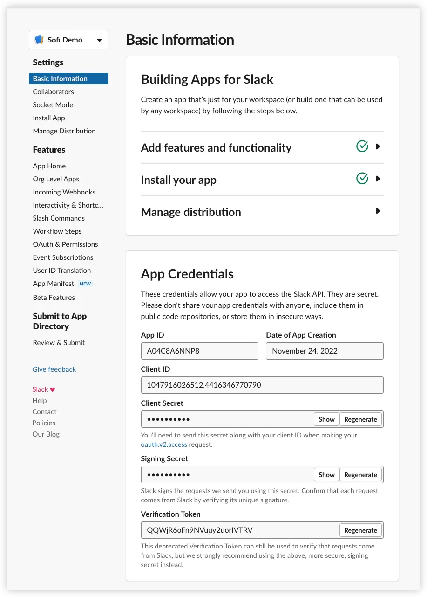
Task: Open the Sofi Demo app switcher dropdown
Action: [68, 40]
